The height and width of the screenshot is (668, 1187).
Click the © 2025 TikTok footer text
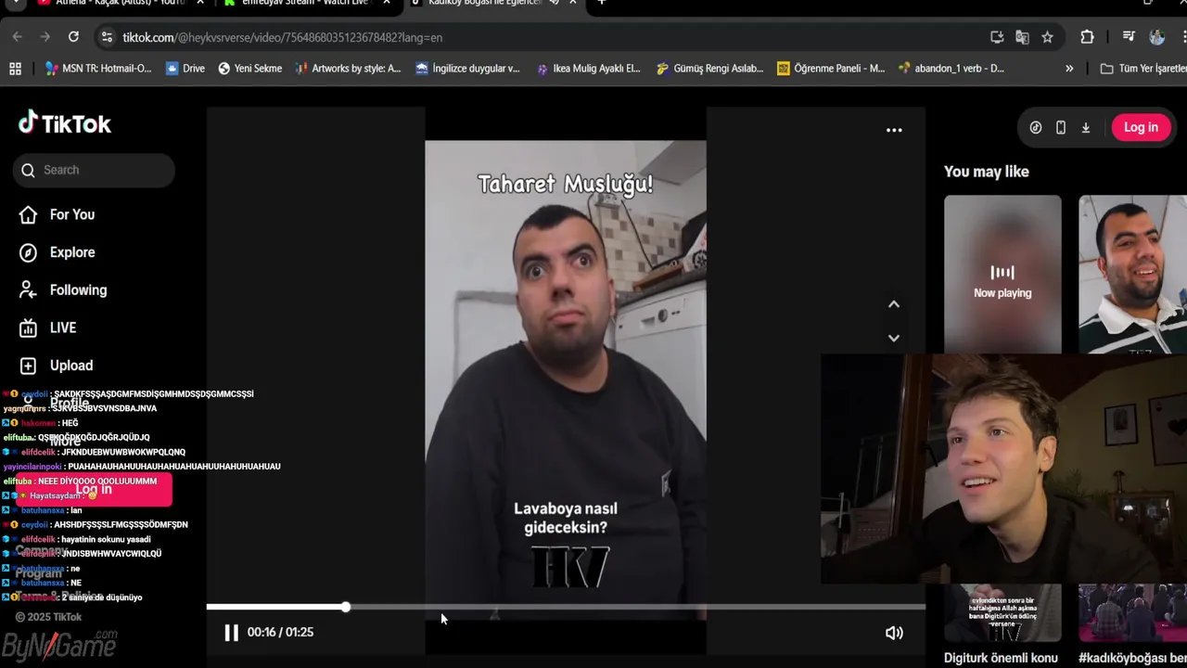pyautogui.click(x=48, y=617)
